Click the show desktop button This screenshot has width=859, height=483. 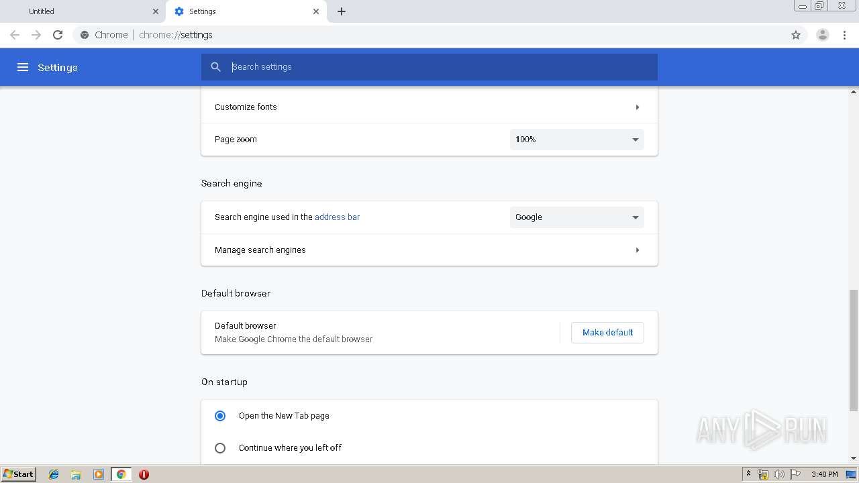pyautogui.click(x=851, y=474)
